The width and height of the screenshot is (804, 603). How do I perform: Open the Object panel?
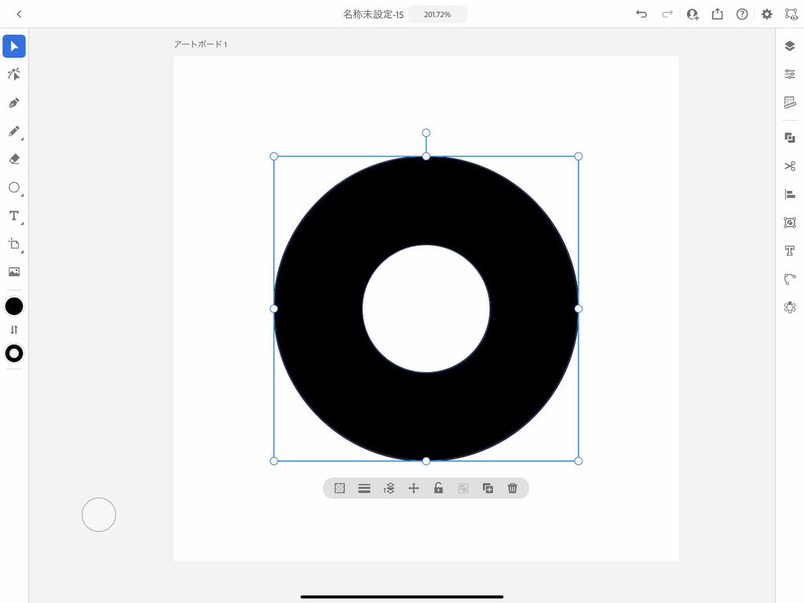click(x=790, y=222)
